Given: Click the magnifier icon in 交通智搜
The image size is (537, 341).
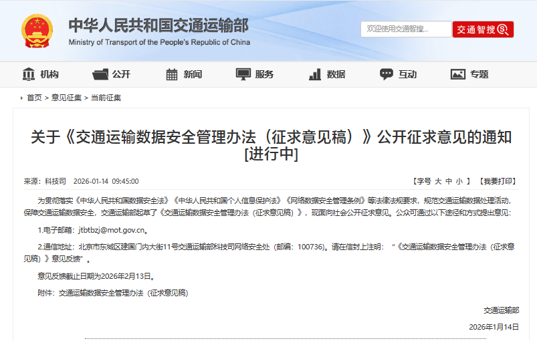Looking at the screenshot, I should (x=502, y=29).
